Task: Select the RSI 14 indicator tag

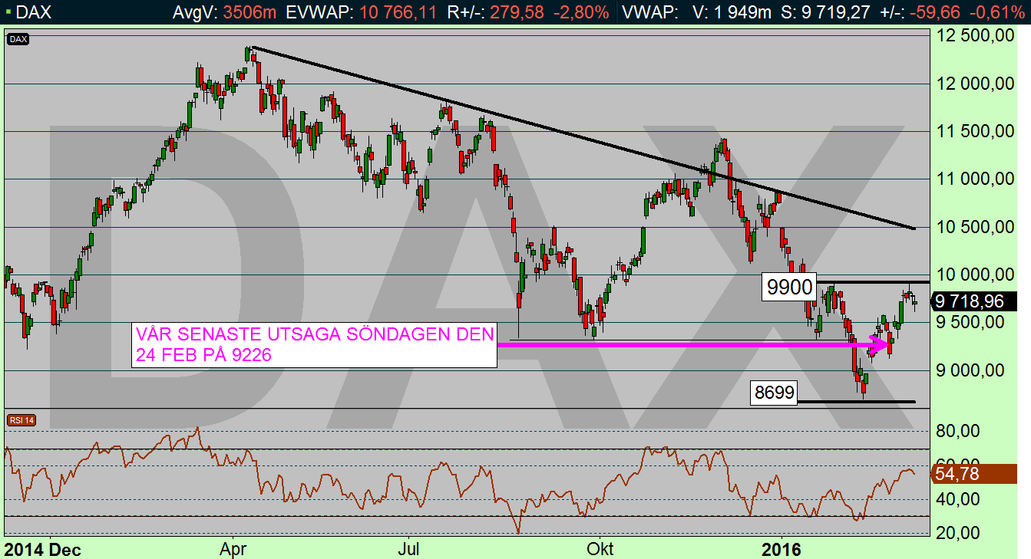Action: (x=20, y=420)
